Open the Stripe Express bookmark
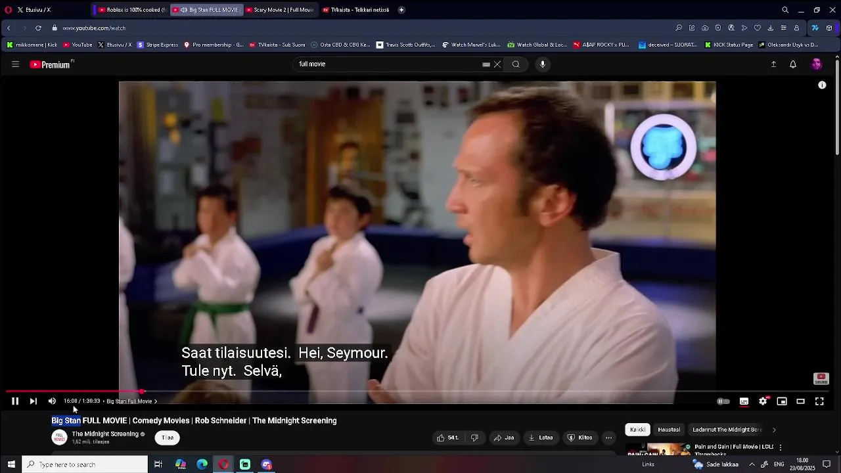 coord(158,45)
